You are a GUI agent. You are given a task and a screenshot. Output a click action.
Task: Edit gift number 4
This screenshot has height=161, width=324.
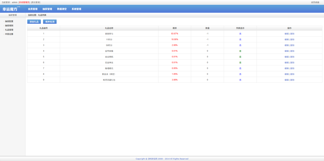[x=287, y=51]
